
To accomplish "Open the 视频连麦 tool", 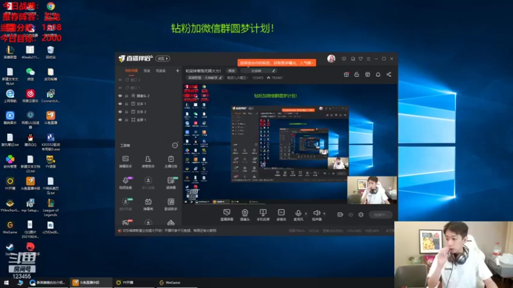I will click(125, 183).
